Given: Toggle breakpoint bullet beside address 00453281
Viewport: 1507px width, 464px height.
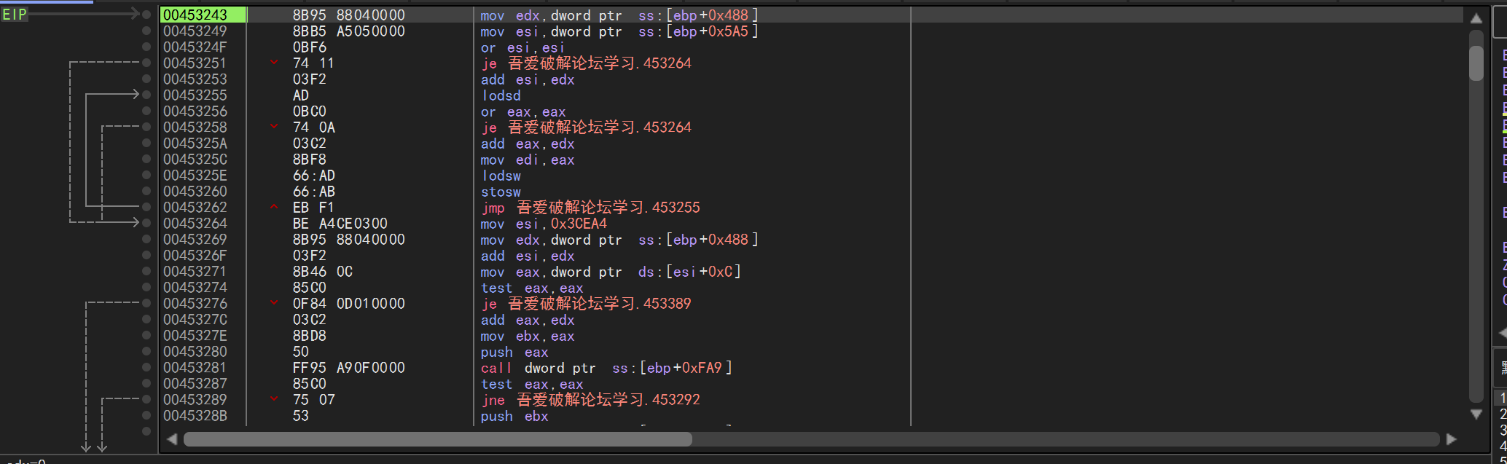Looking at the screenshot, I should pos(146,367).
